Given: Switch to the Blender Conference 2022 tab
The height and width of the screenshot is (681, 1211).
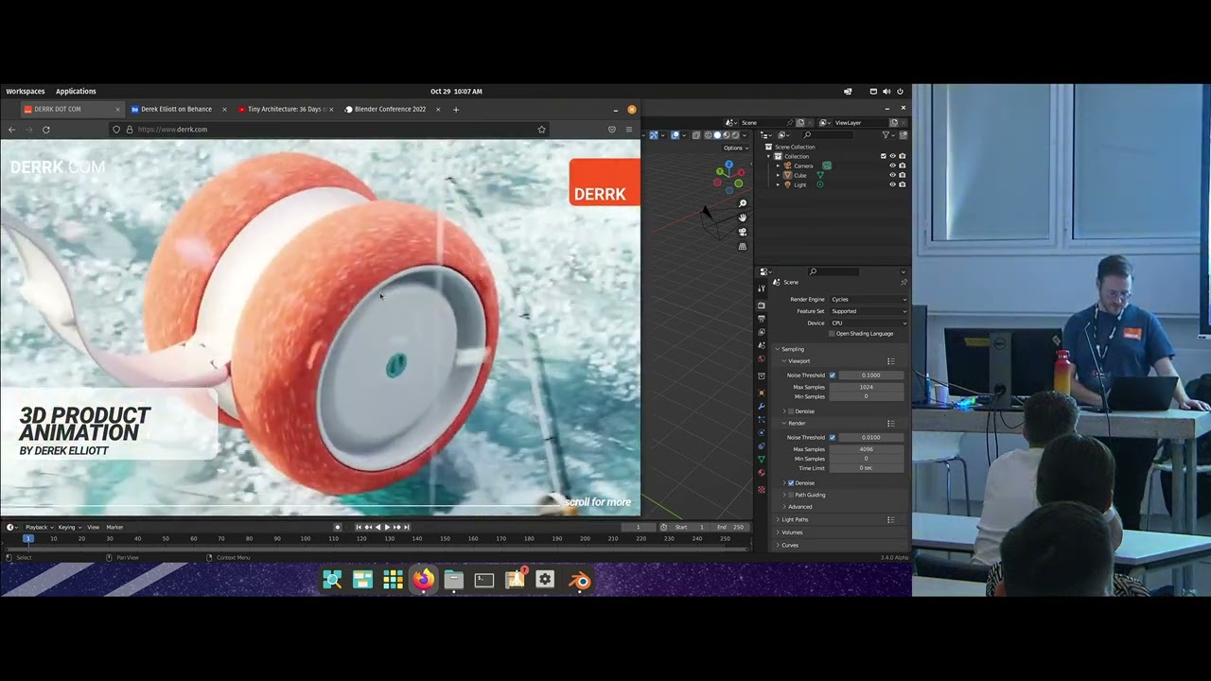Looking at the screenshot, I should [391, 109].
